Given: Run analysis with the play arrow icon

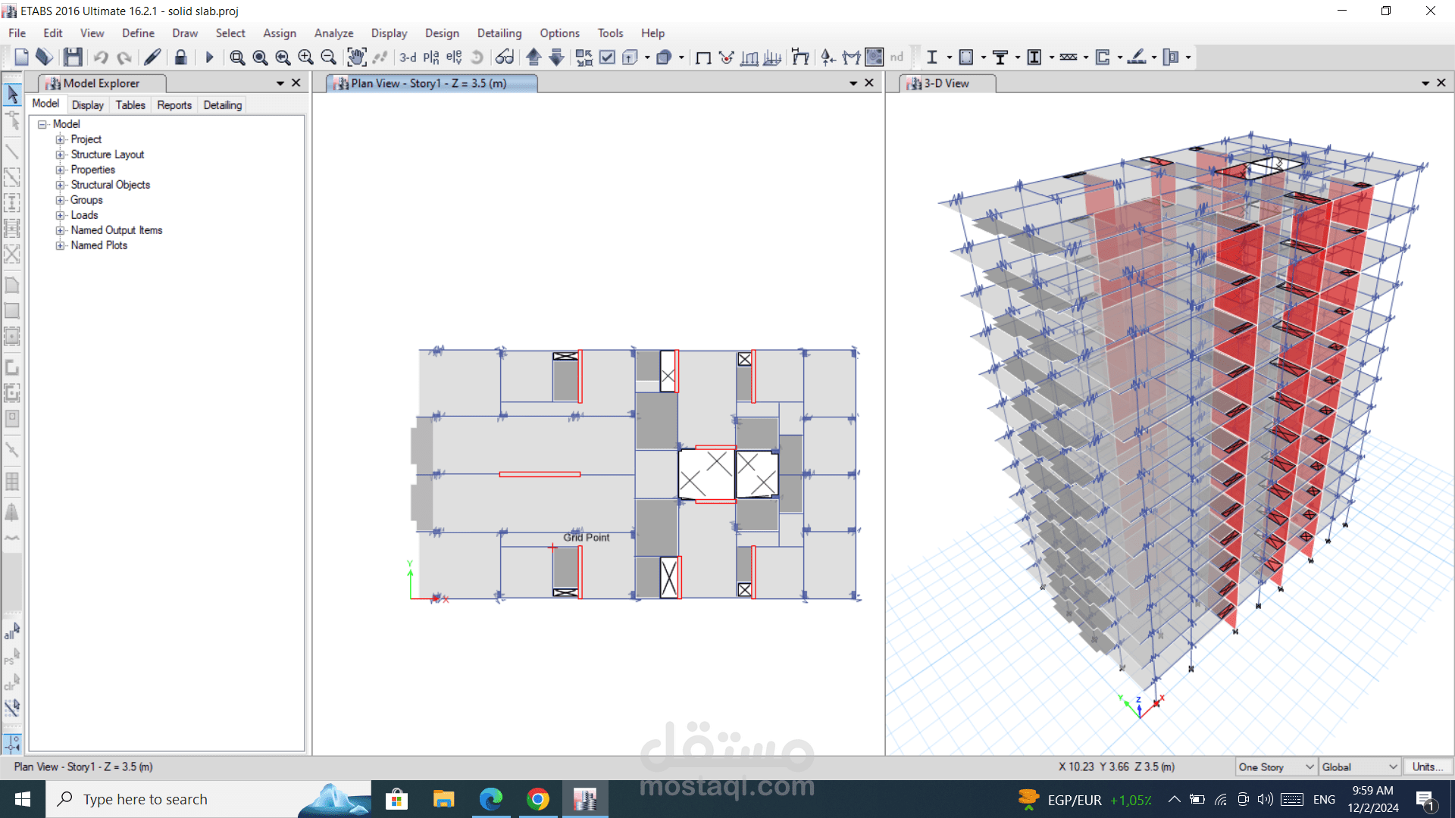Looking at the screenshot, I should (209, 57).
